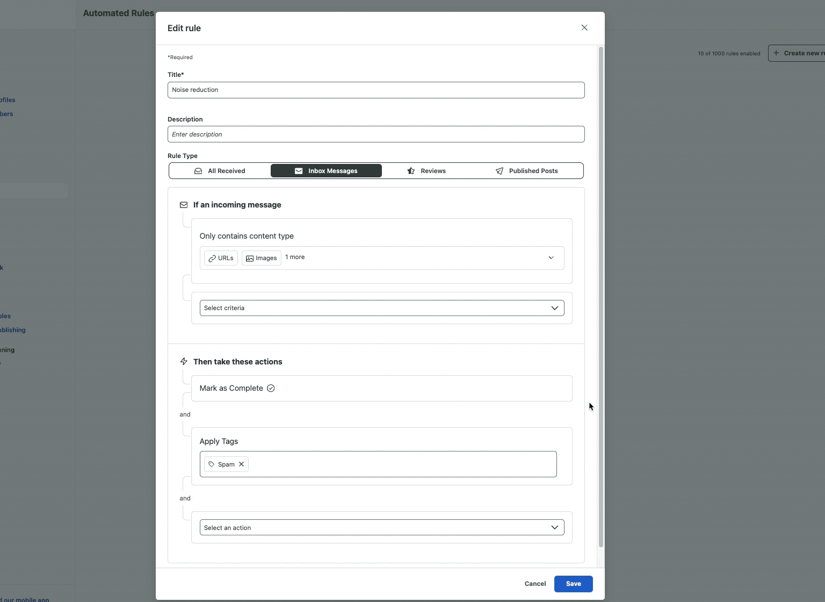The height and width of the screenshot is (602, 825).
Task: Switch rule type to All Received
Action: (220, 170)
